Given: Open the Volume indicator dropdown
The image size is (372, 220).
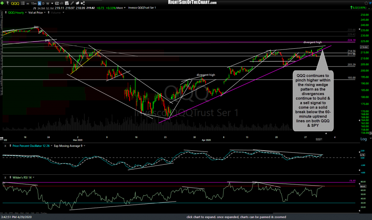Looking at the screenshot, I should 63,12.
